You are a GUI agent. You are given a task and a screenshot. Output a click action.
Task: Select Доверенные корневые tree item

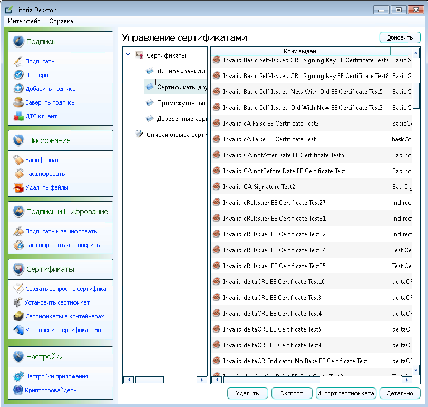point(182,119)
